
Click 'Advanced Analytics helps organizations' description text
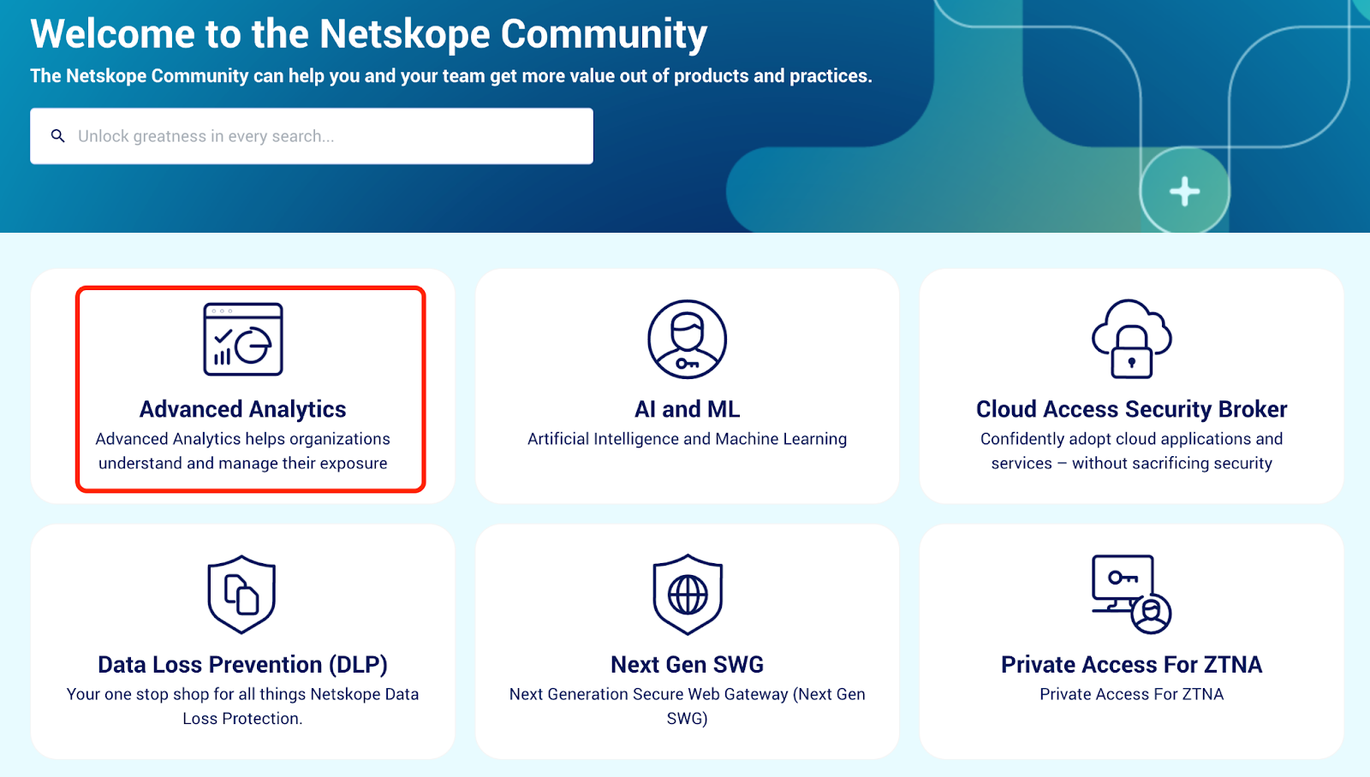pyautogui.click(x=243, y=451)
